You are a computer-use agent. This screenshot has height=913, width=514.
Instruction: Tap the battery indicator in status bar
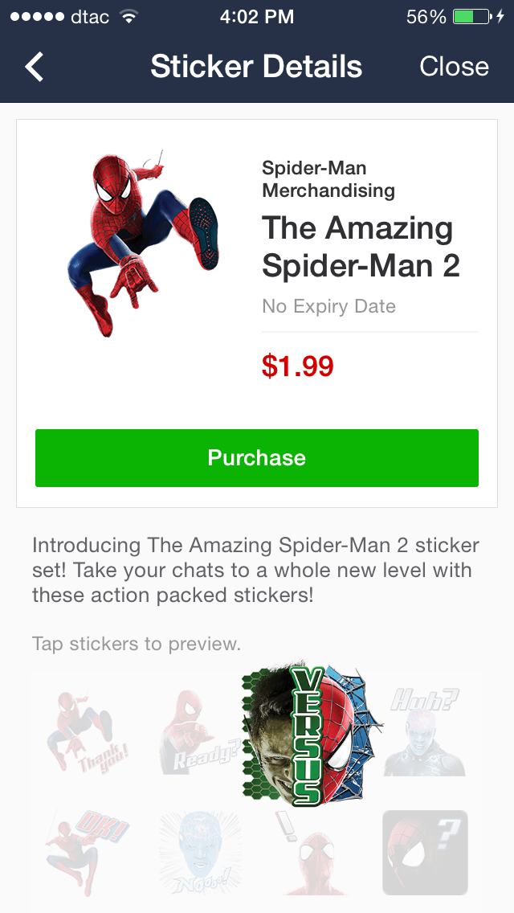[x=472, y=17]
